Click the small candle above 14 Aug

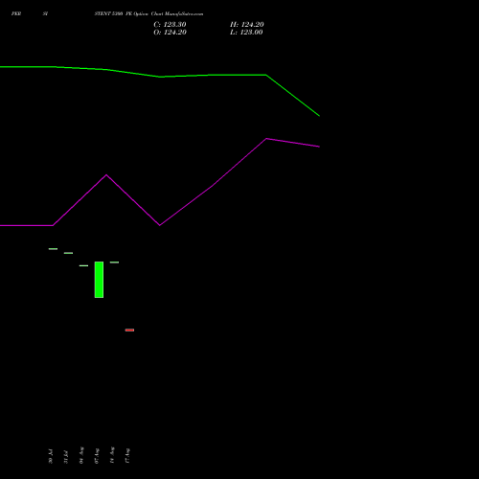coord(114,262)
